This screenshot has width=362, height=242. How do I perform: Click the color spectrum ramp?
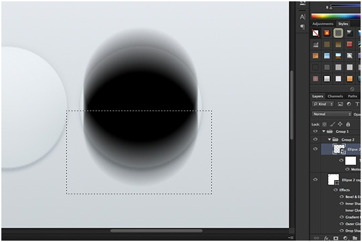[x=336, y=16]
